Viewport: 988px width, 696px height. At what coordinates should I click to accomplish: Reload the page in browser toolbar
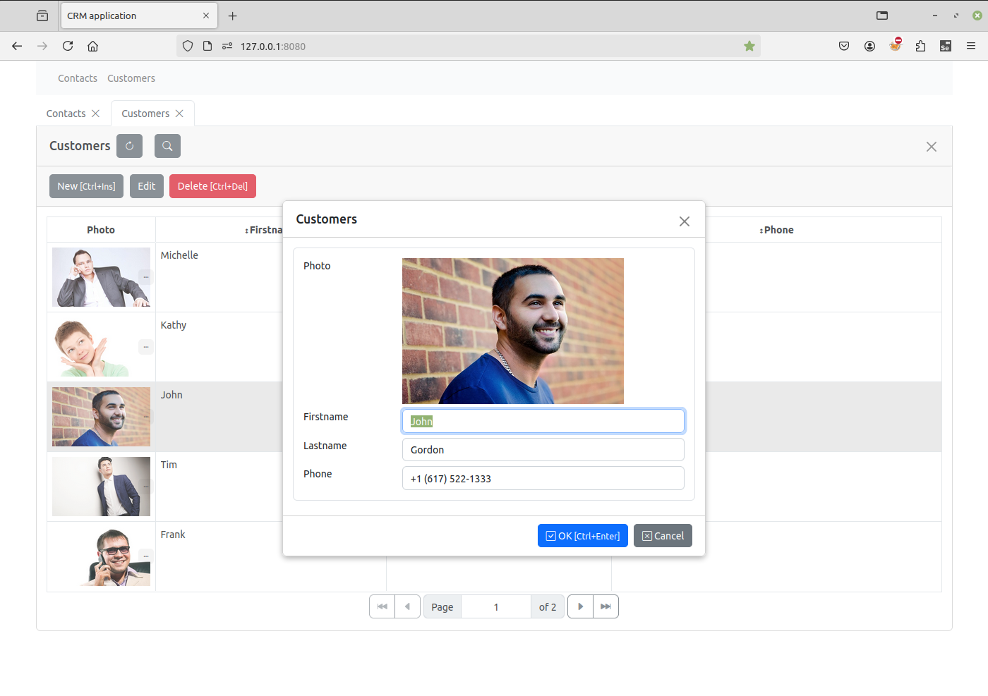tap(68, 47)
